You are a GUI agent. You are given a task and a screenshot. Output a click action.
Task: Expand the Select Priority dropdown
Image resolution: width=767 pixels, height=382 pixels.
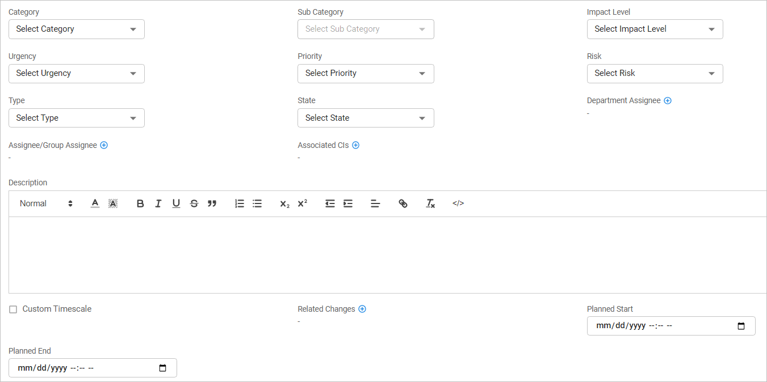[x=366, y=74]
